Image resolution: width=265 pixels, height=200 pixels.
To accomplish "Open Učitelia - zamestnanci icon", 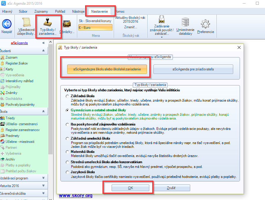I will (2, 124).
